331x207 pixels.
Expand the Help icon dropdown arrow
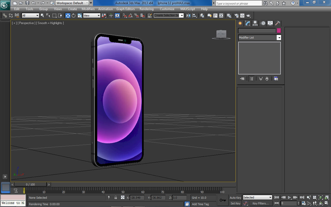click(297, 3)
